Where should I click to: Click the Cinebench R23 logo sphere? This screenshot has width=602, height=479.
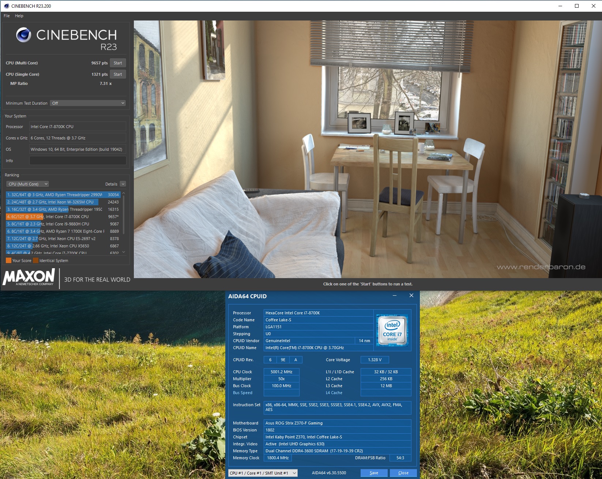tap(24, 35)
